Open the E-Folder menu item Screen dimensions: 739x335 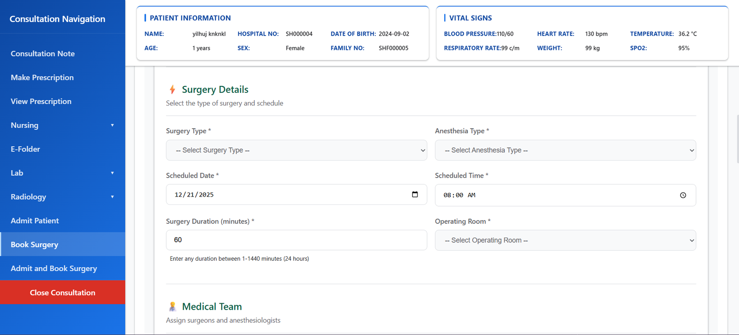[25, 149]
